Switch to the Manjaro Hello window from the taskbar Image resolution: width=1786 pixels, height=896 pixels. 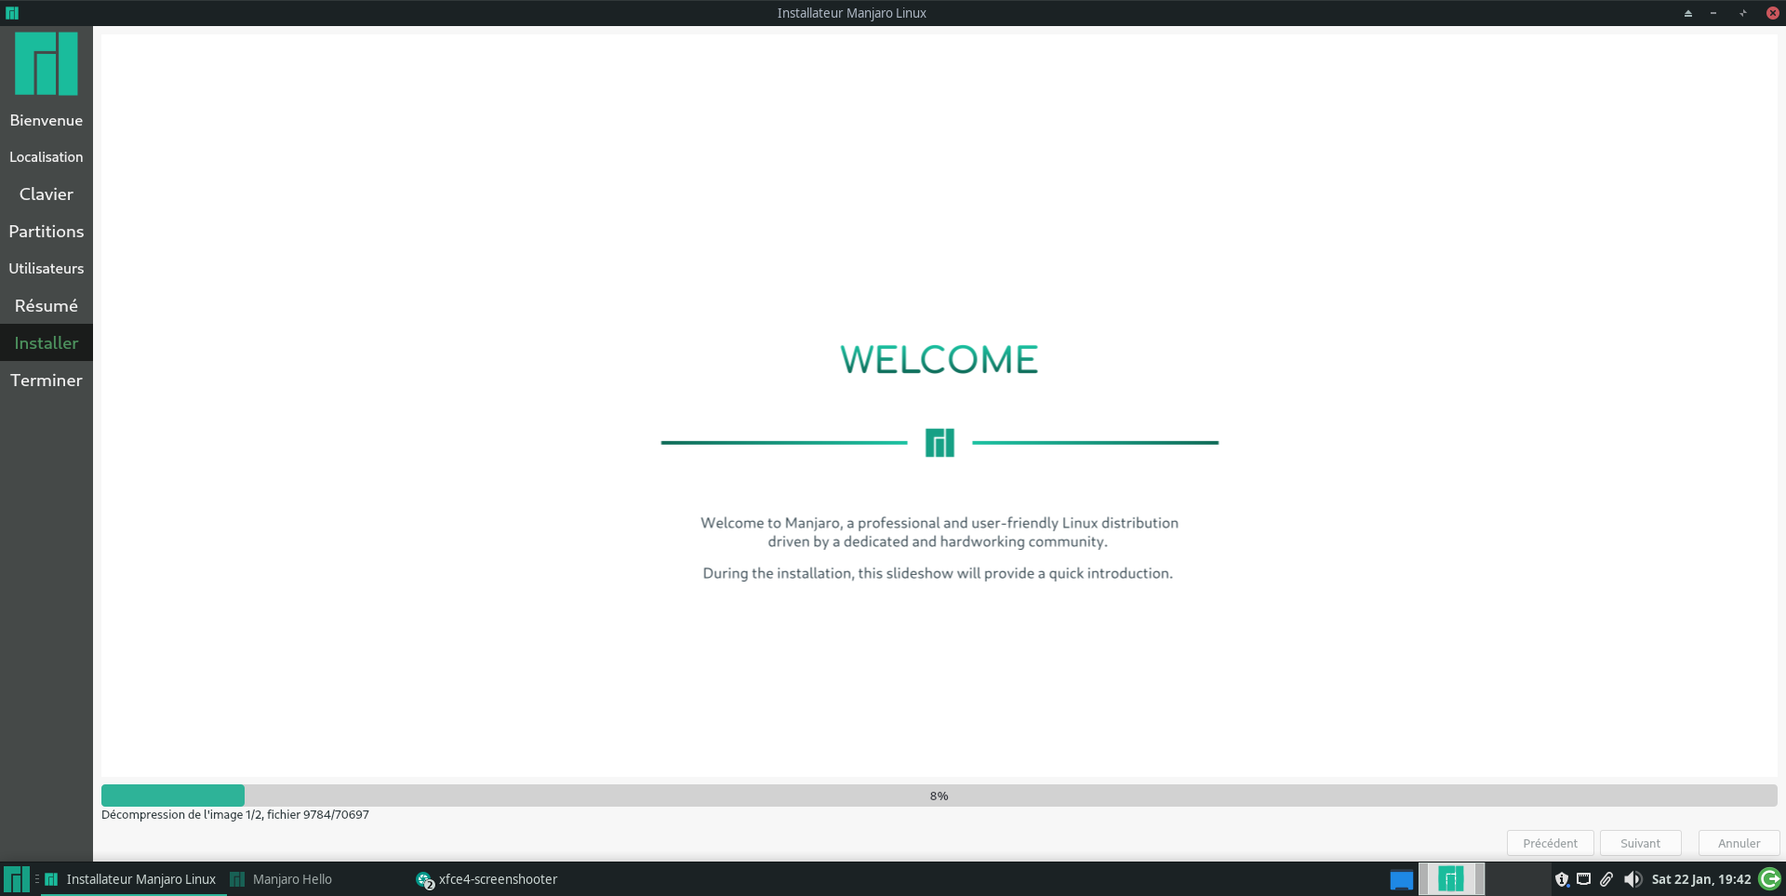click(x=291, y=878)
